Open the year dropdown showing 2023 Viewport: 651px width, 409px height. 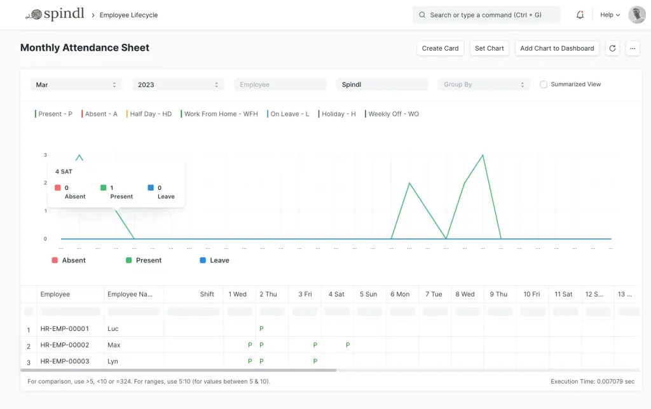(178, 84)
